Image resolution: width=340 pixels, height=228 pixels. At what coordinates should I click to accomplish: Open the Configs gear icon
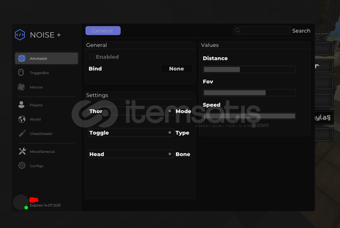(x=21, y=166)
